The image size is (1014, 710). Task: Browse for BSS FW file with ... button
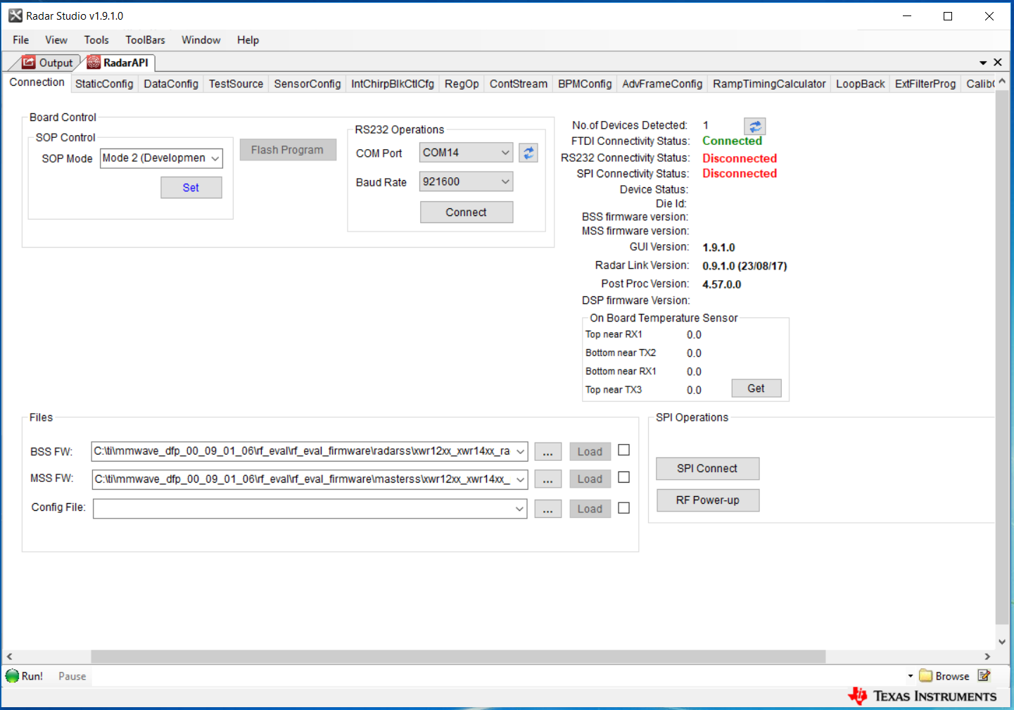(x=547, y=452)
